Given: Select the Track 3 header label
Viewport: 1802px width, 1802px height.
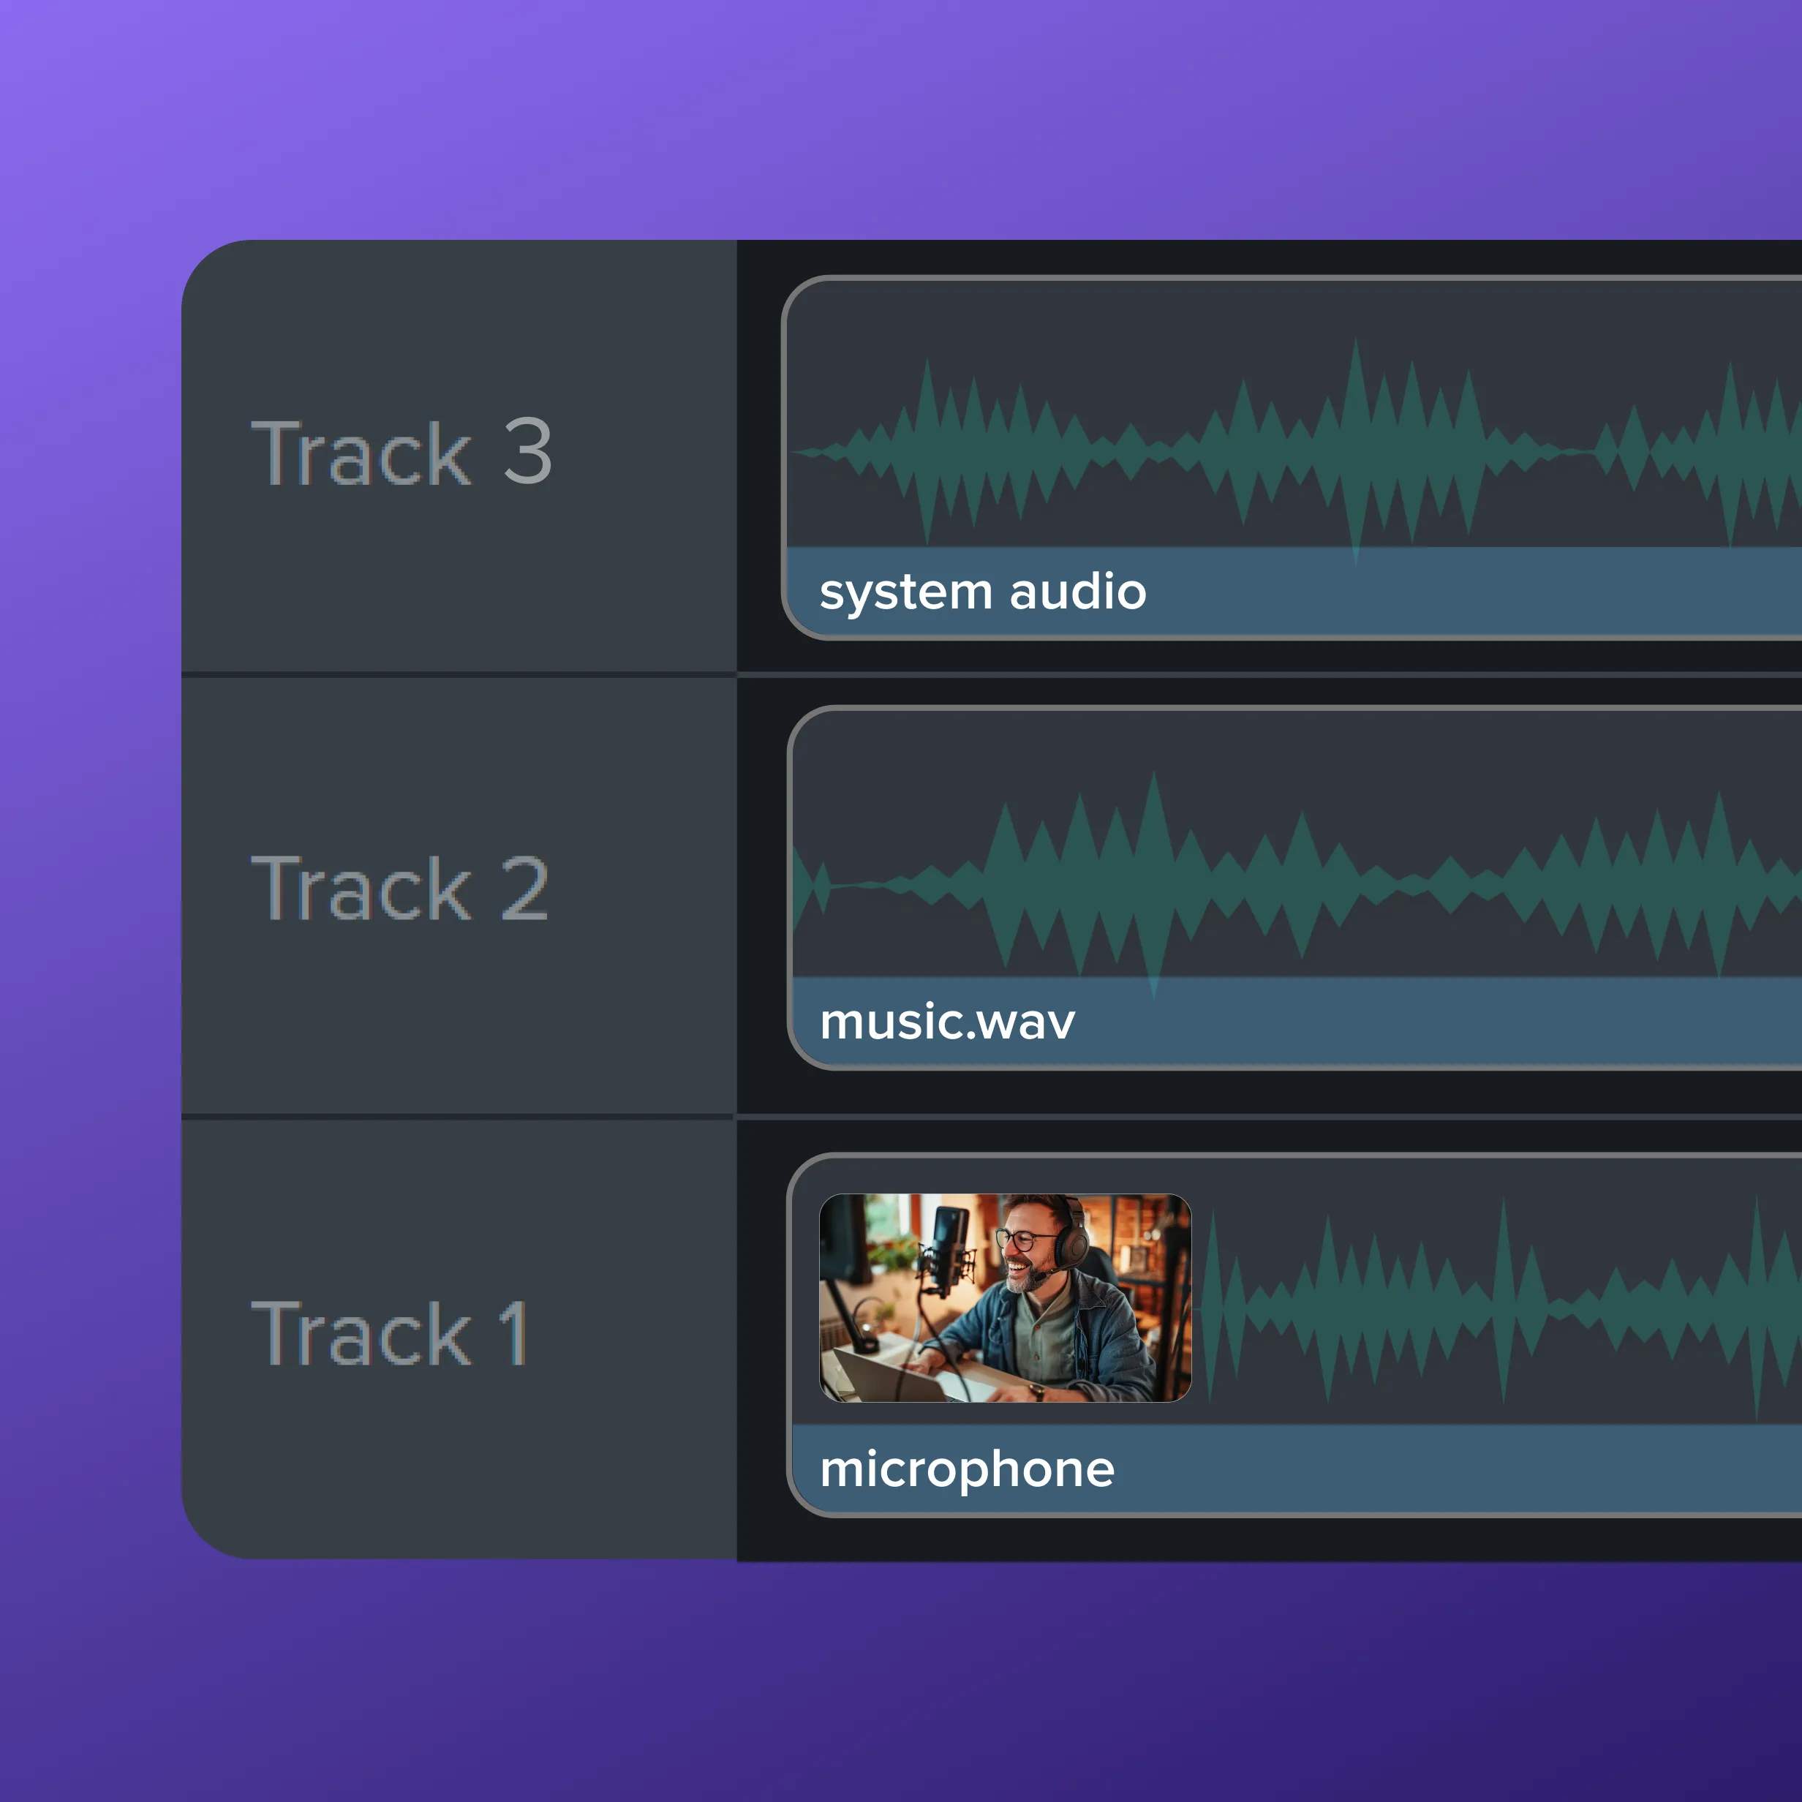Looking at the screenshot, I should (402, 453).
